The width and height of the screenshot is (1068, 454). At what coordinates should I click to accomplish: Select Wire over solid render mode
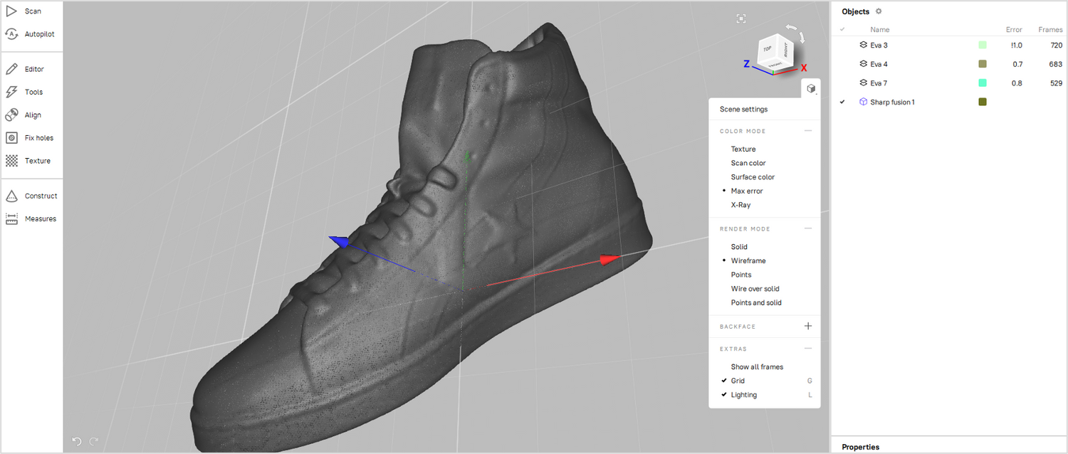(x=755, y=289)
